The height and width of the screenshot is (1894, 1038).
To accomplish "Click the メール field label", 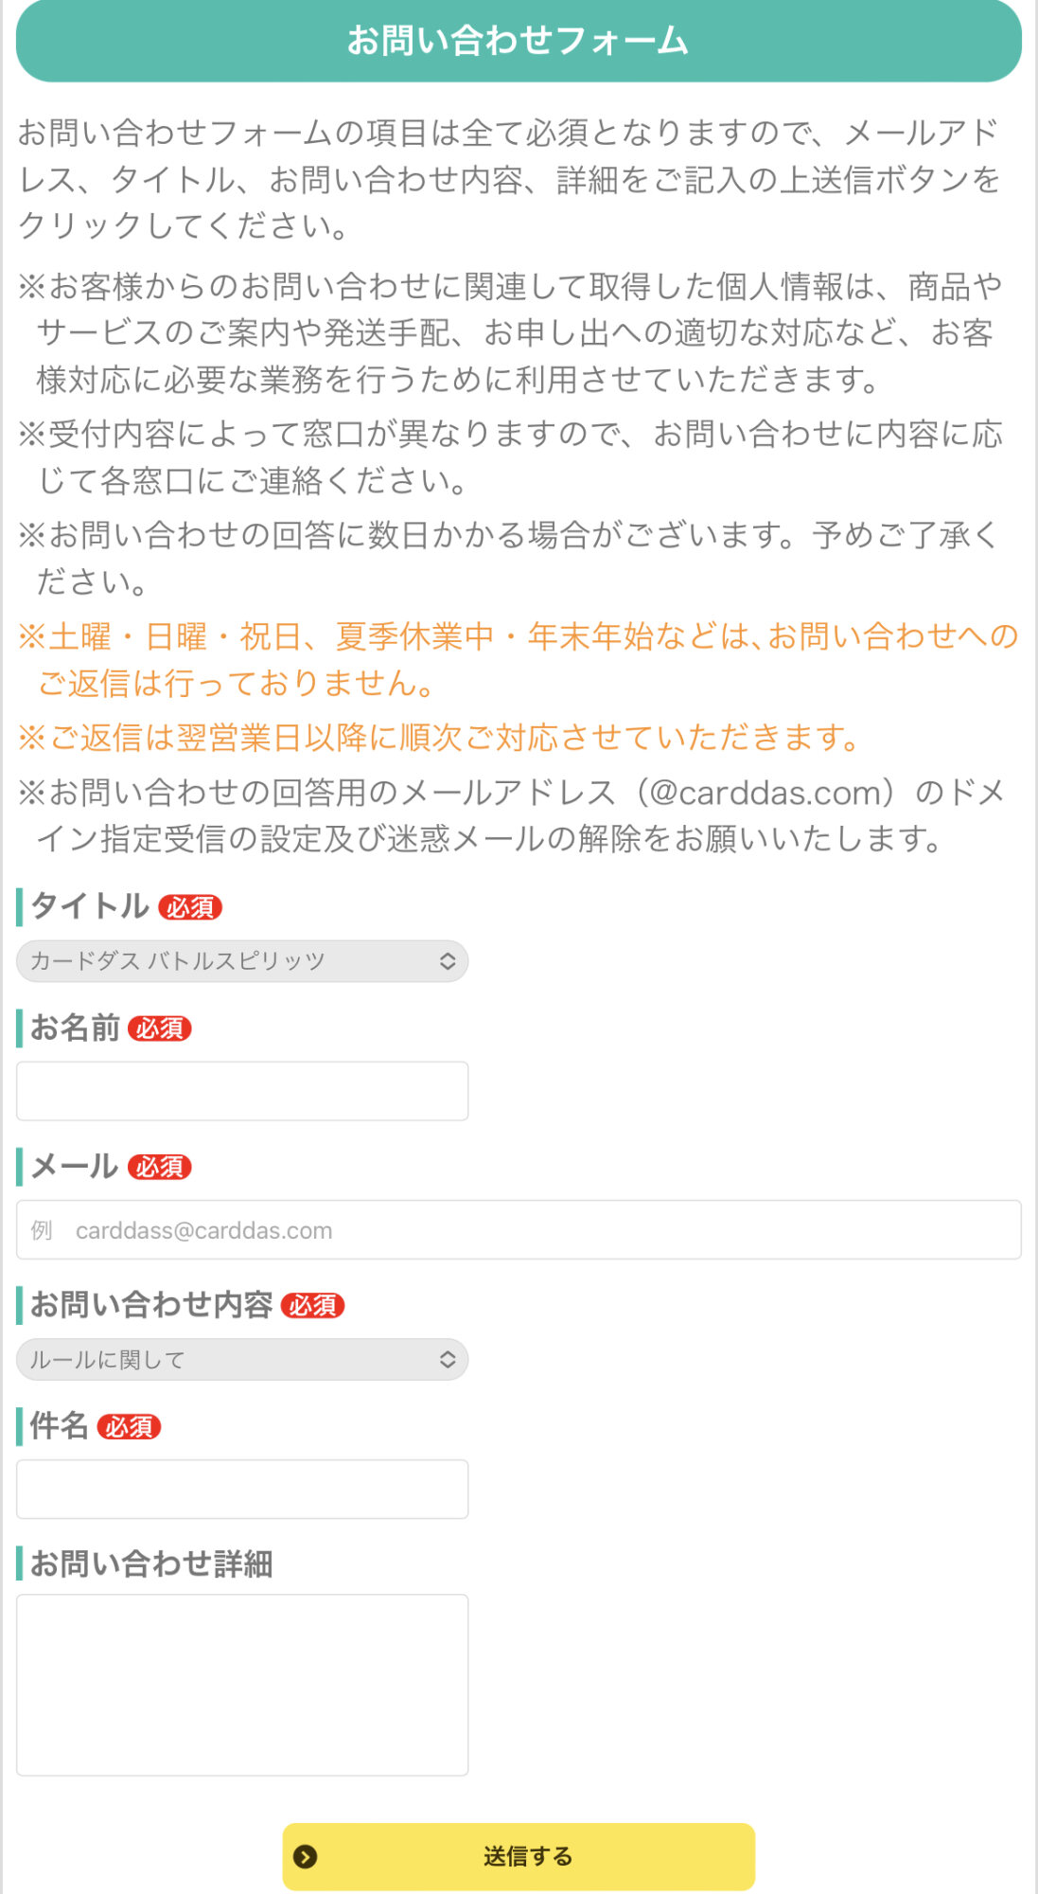I will point(75,1167).
